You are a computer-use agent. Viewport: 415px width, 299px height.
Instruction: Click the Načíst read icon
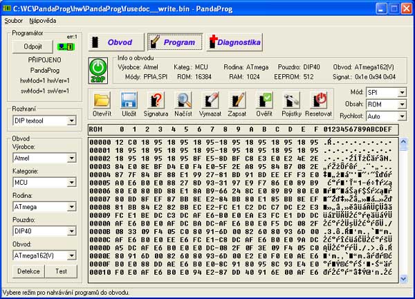[x=183, y=101]
